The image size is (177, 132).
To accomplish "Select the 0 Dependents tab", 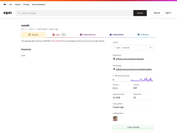I will coord(117,35).
